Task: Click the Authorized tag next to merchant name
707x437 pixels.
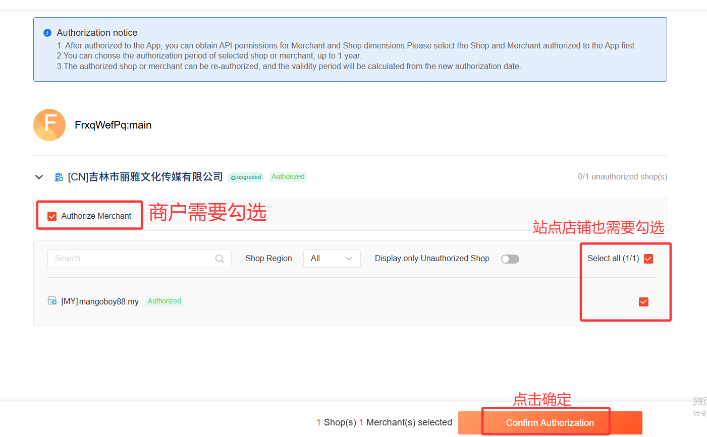Action: pos(288,177)
